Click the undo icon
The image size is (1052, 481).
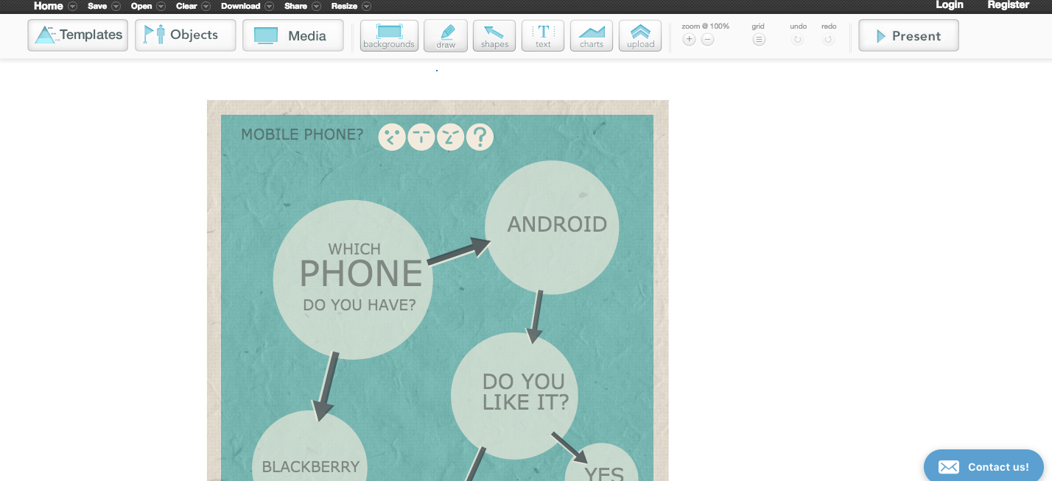pos(797,40)
